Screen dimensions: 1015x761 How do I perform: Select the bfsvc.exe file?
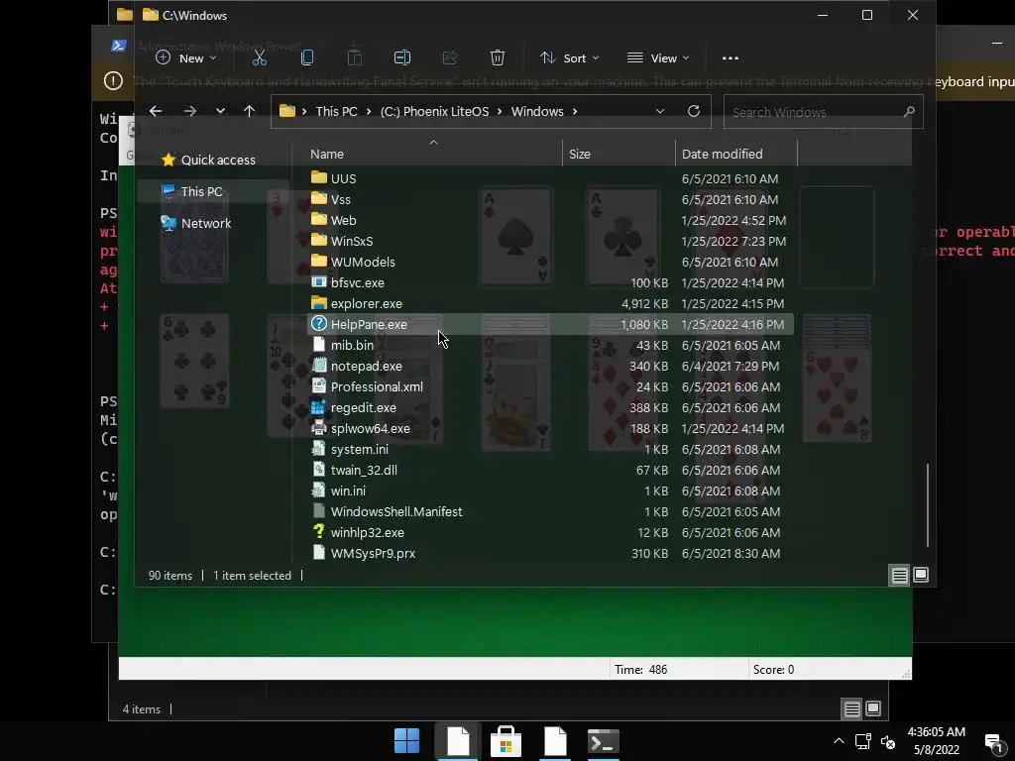coord(549,282)
